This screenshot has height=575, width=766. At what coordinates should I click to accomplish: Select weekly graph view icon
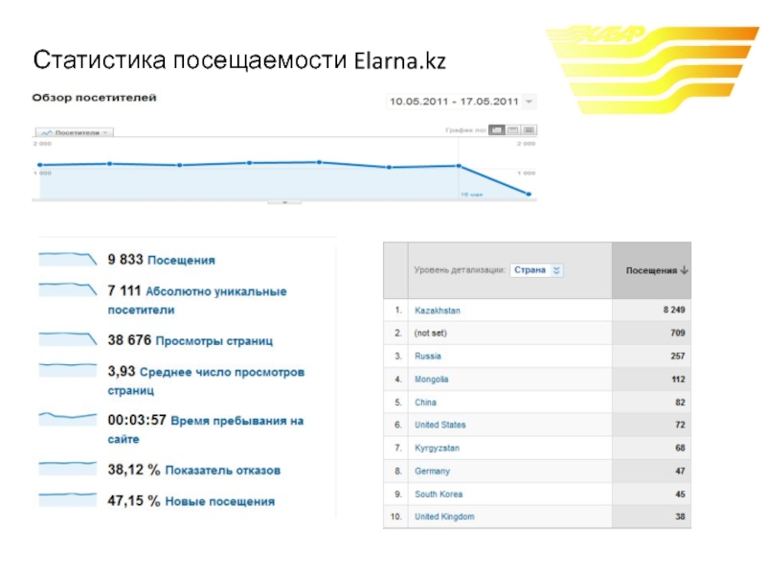click(513, 130)
